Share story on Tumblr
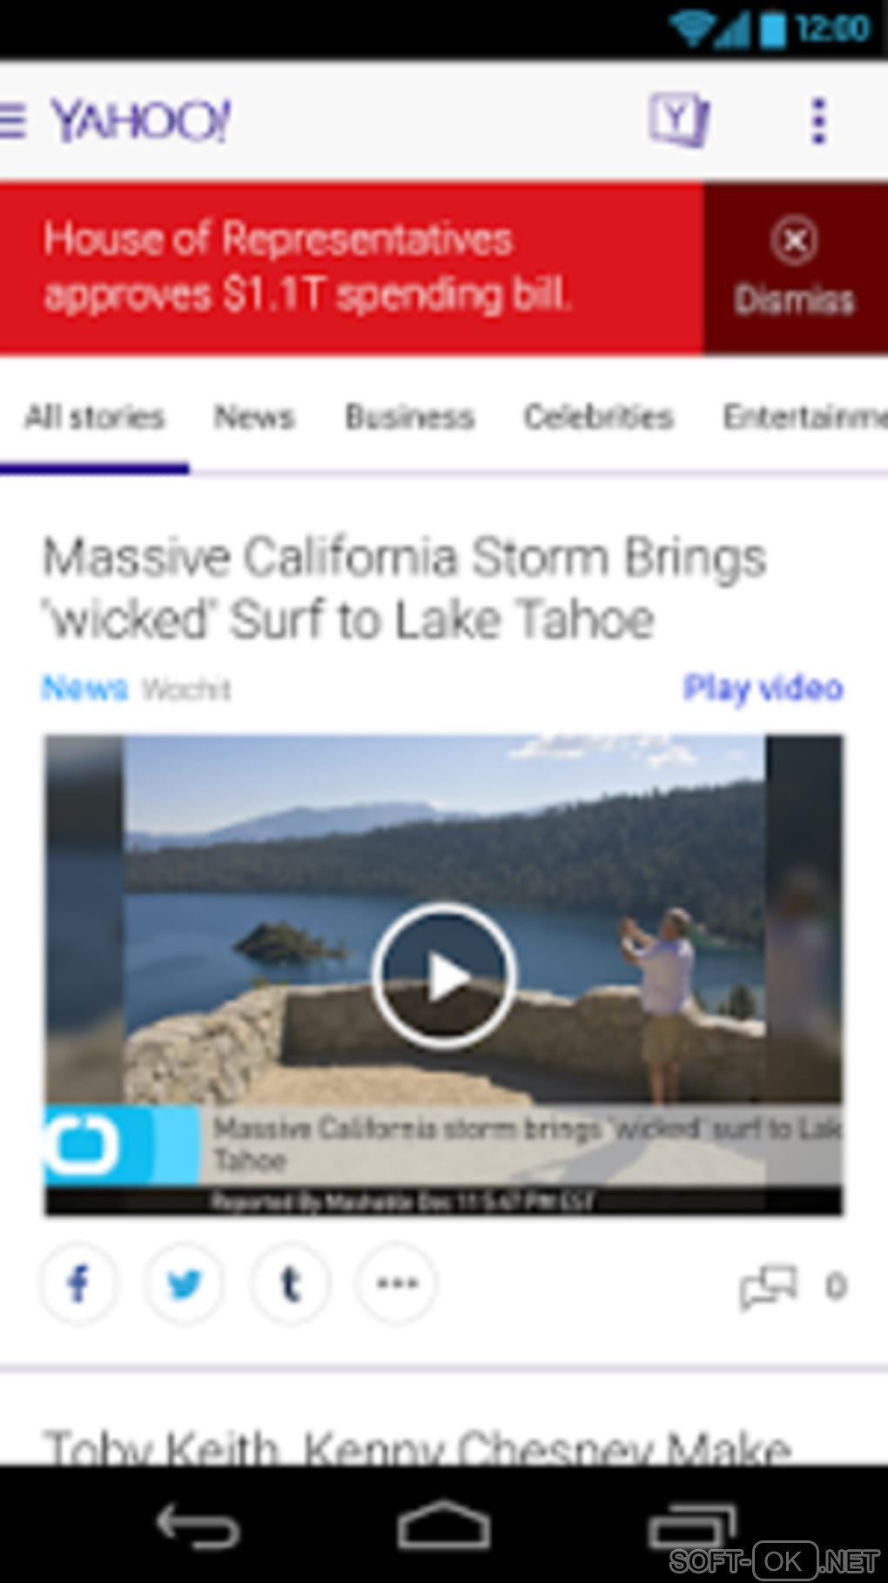The width and height of the screenshot is (888, 1583). [x=291, y=1284]
